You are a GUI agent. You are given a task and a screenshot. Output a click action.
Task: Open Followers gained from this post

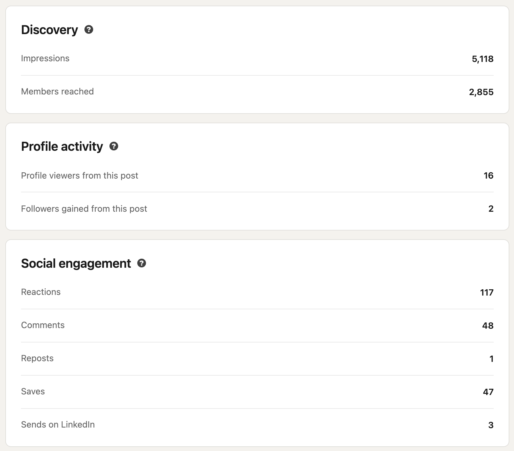coord(84,209)
